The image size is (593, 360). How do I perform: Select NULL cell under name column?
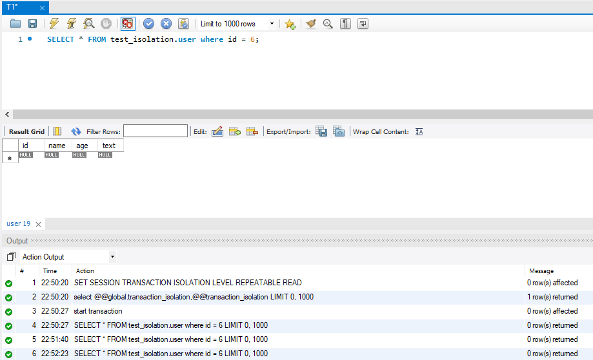coord(52,155)
